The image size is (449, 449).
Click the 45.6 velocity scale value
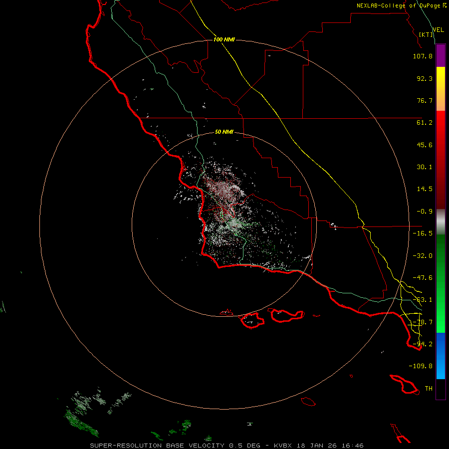click(425, 145)
